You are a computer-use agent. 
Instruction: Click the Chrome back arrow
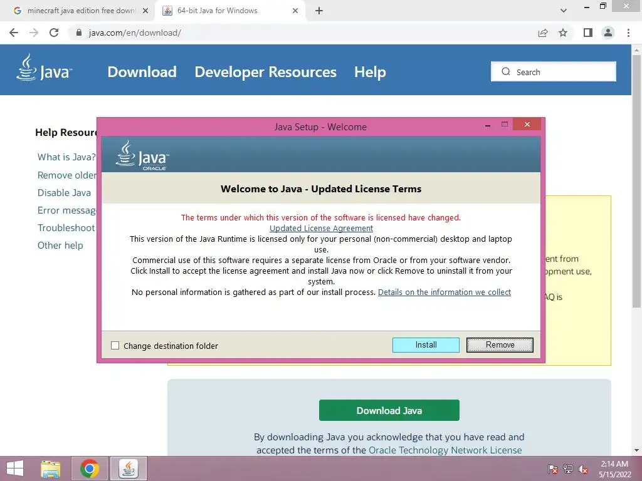pos(14,33)
